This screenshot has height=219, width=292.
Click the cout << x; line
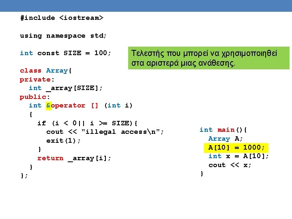pyautogui.click(x=230, y=165)
